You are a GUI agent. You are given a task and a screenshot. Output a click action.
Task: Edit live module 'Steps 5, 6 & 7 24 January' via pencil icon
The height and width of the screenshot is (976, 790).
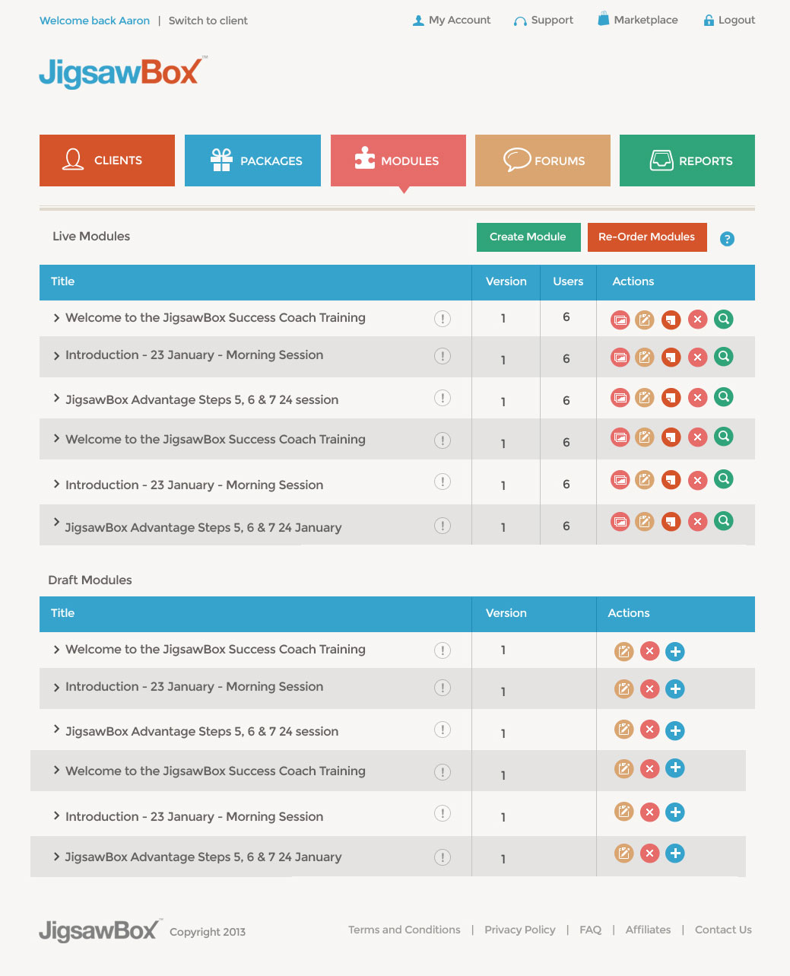click(645, 522)
